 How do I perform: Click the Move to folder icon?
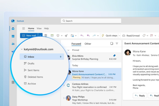72,35
